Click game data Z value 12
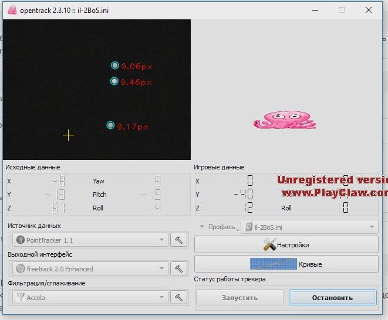 pyautogui.click(x=248, y=207)
